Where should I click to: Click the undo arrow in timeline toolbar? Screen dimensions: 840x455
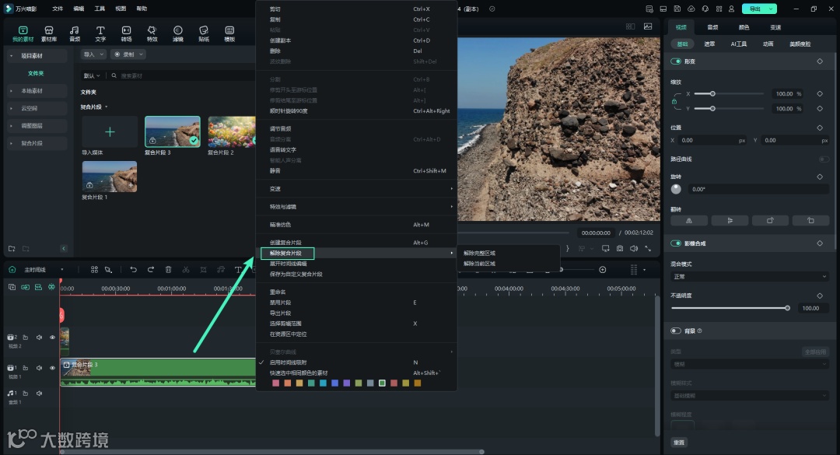tap(133, 270)
